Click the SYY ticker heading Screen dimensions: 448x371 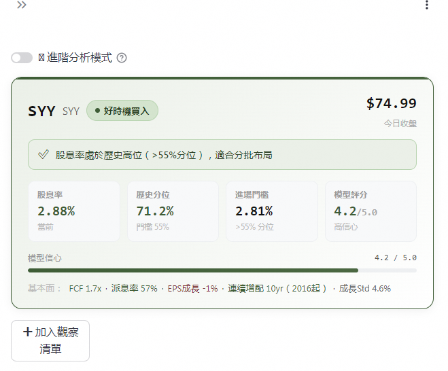41,111
